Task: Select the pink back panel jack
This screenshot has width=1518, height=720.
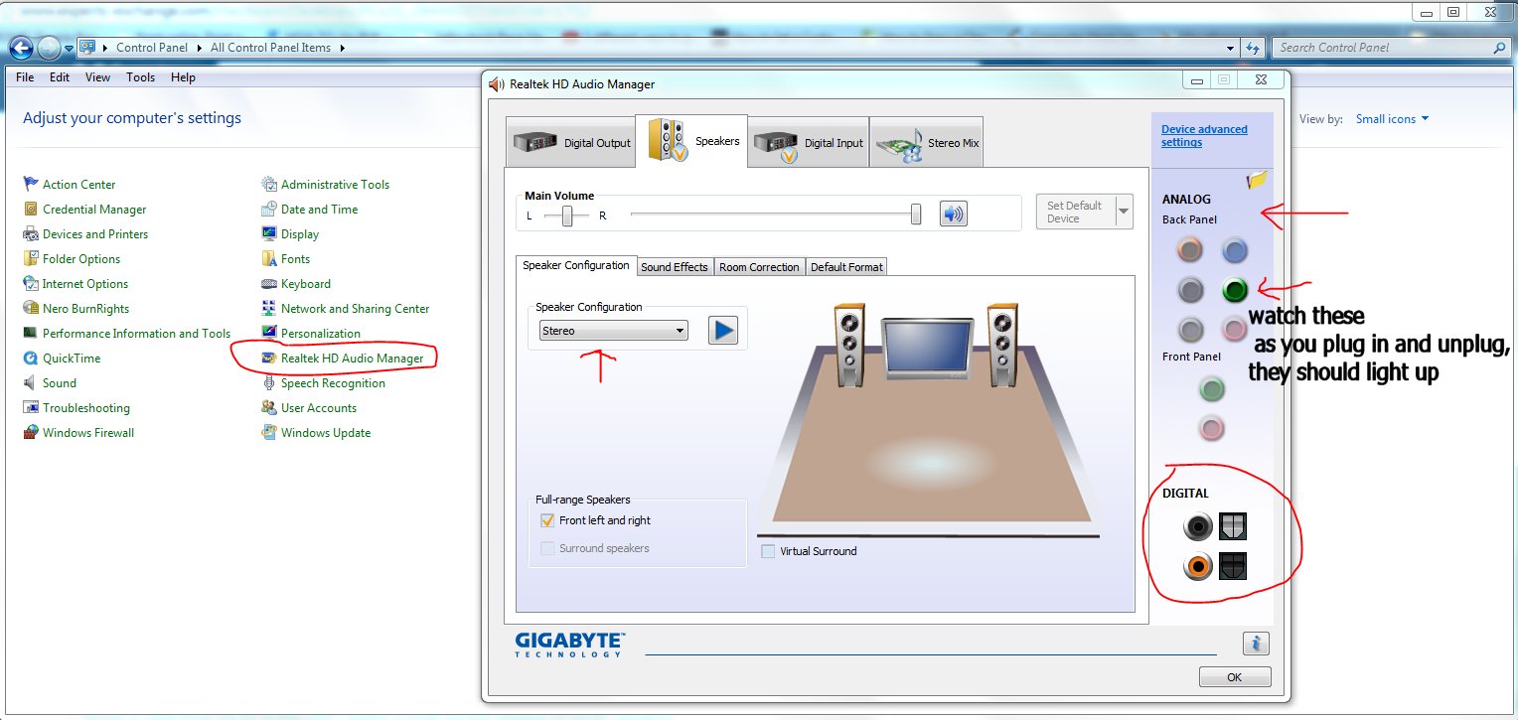Action: [x=1234, y=330]
